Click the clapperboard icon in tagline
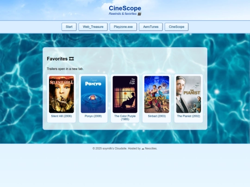The image size is (250, 187). [x=139, y=14]
